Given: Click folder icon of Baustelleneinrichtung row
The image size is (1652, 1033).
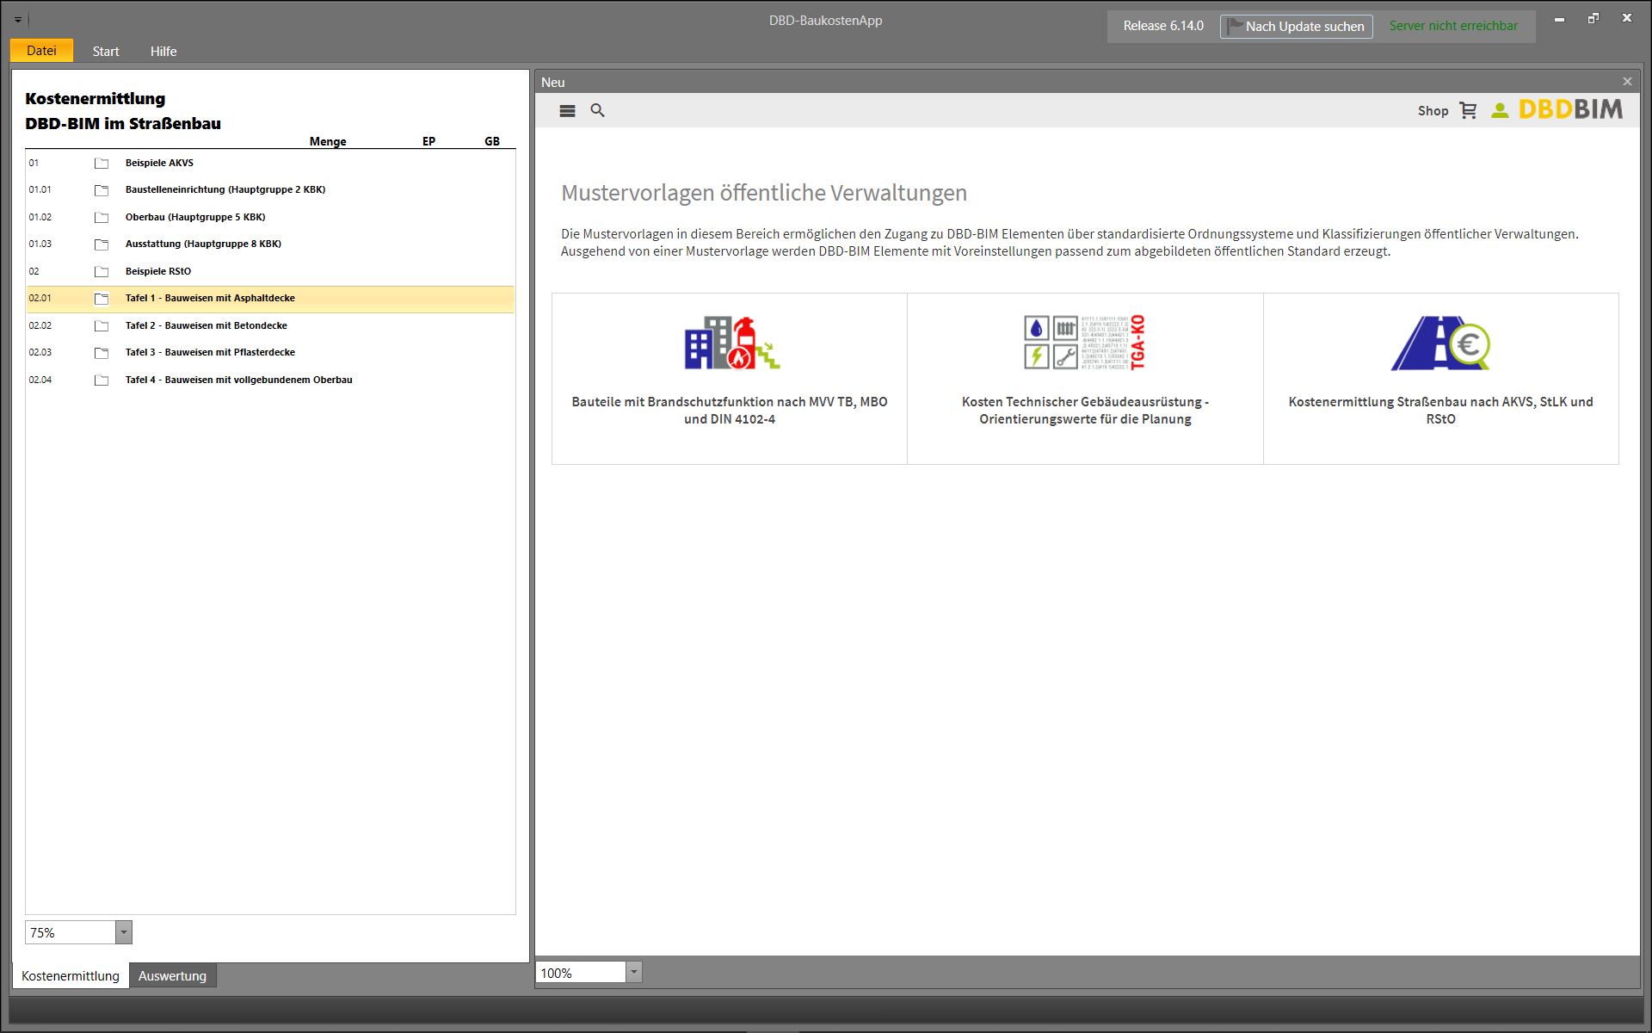Looking at the screenshot, I should pyautogui.click(x=102, y=190).
